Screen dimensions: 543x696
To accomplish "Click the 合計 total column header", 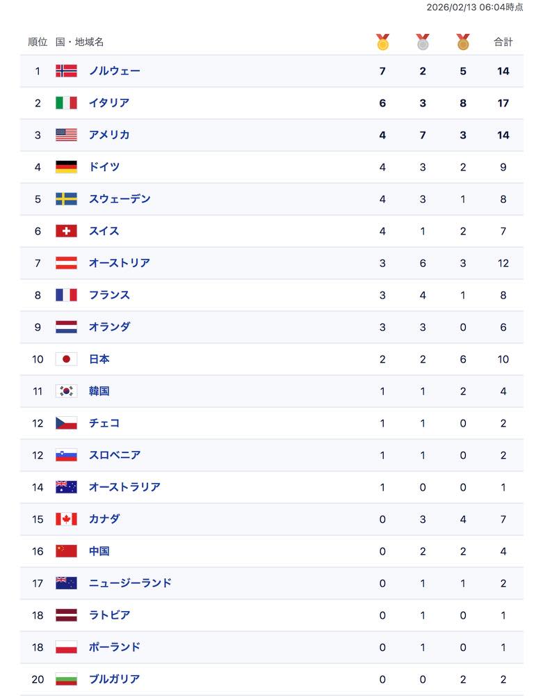I will (x=503, y=42).
